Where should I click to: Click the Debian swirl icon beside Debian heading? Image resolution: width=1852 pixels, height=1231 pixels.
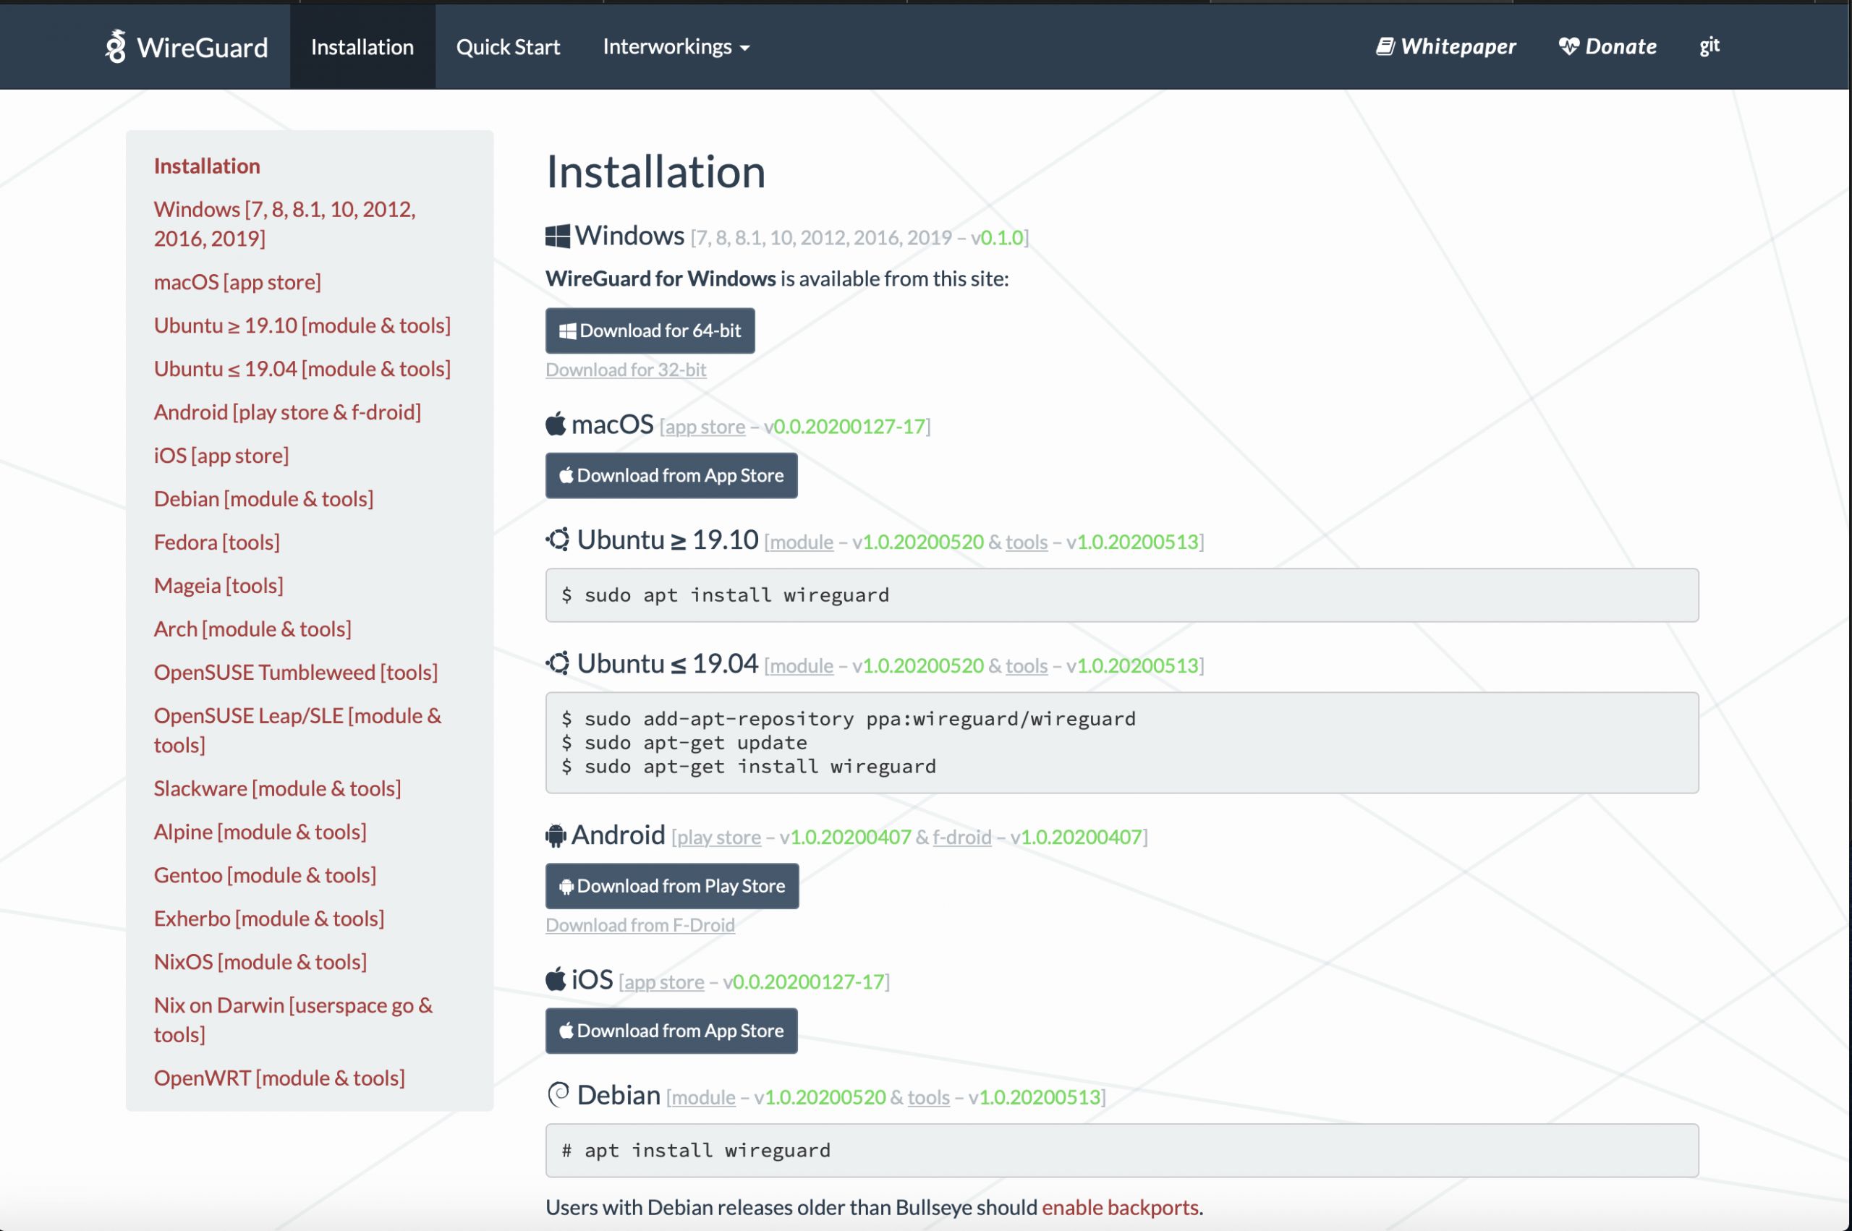click(x=558, y=1094)
